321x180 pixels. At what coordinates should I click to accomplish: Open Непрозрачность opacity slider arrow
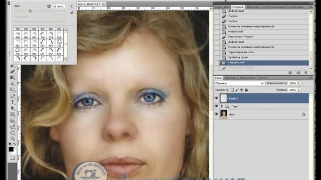(x=299, y=83)
